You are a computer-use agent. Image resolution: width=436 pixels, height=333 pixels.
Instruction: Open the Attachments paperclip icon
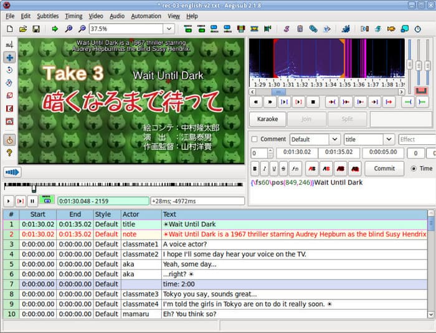[313, 29]
